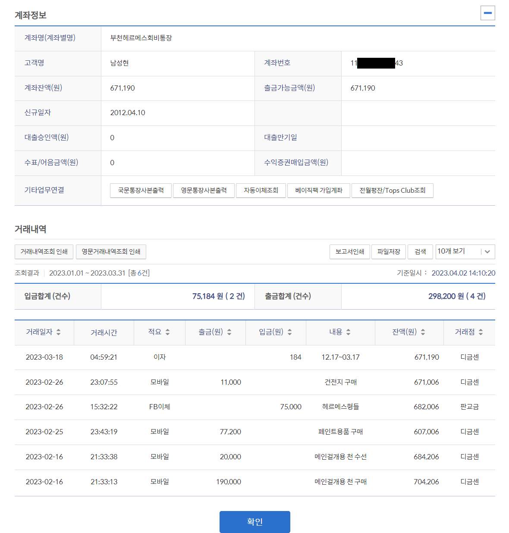Image resolution: width=509 pixels, height=533 pixels.
Task: Click 영문거래내역조회 인쇄 button
Action: click(111, 251)
